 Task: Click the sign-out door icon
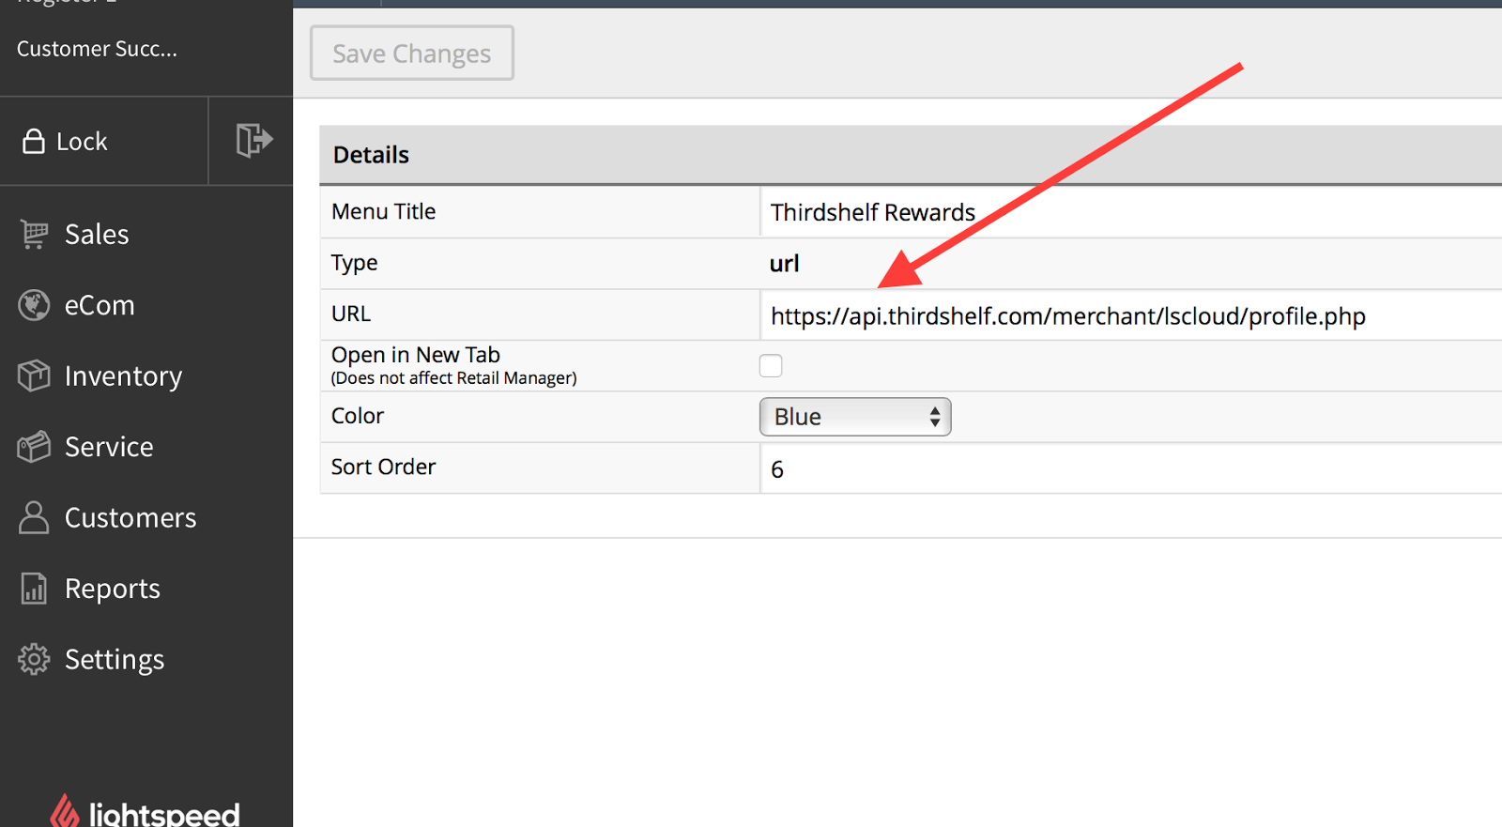(x=253, y=140)
